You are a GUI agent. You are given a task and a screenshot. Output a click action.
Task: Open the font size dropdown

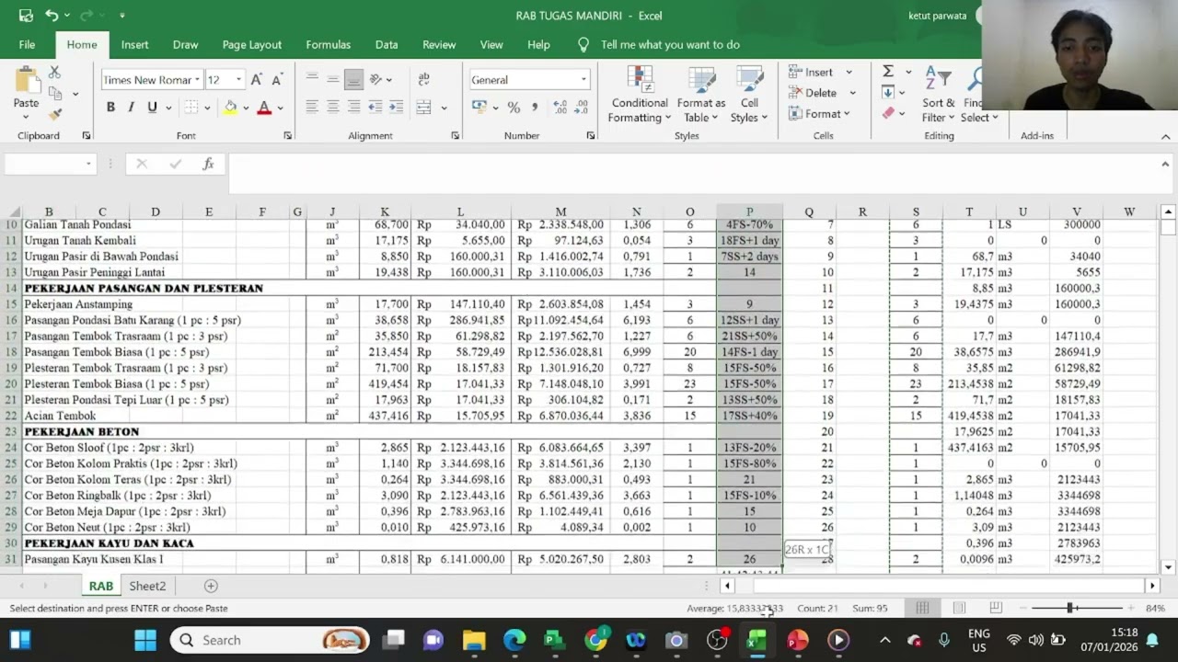tap(238, 80)
